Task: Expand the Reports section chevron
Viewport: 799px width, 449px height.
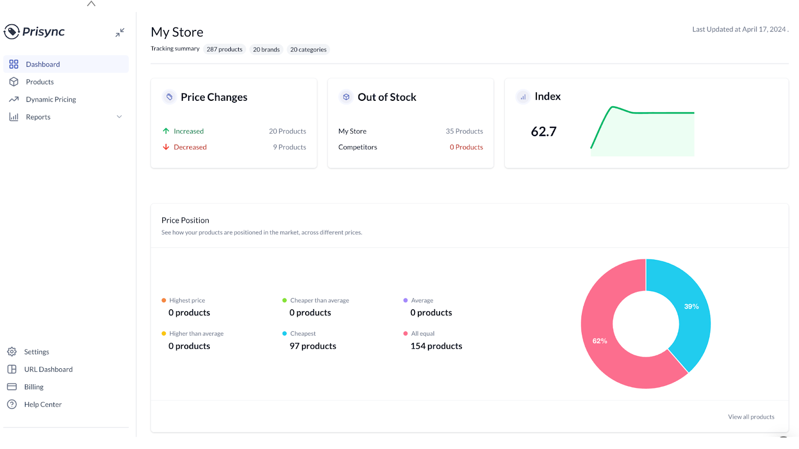Action: tap(119, 116)
